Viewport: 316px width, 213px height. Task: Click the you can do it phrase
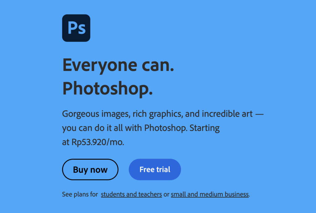87,128
